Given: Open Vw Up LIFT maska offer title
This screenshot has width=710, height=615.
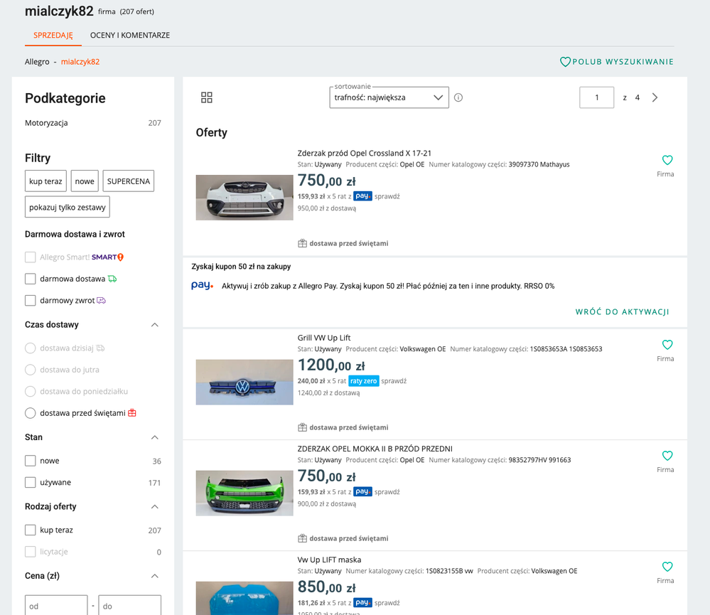Looking at the screenshot, I should click(x=329, y=560).
